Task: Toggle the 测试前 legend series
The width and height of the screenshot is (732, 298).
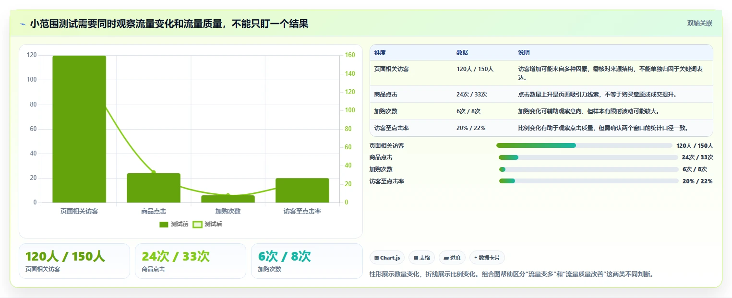Action: click(x=173, y=224)
